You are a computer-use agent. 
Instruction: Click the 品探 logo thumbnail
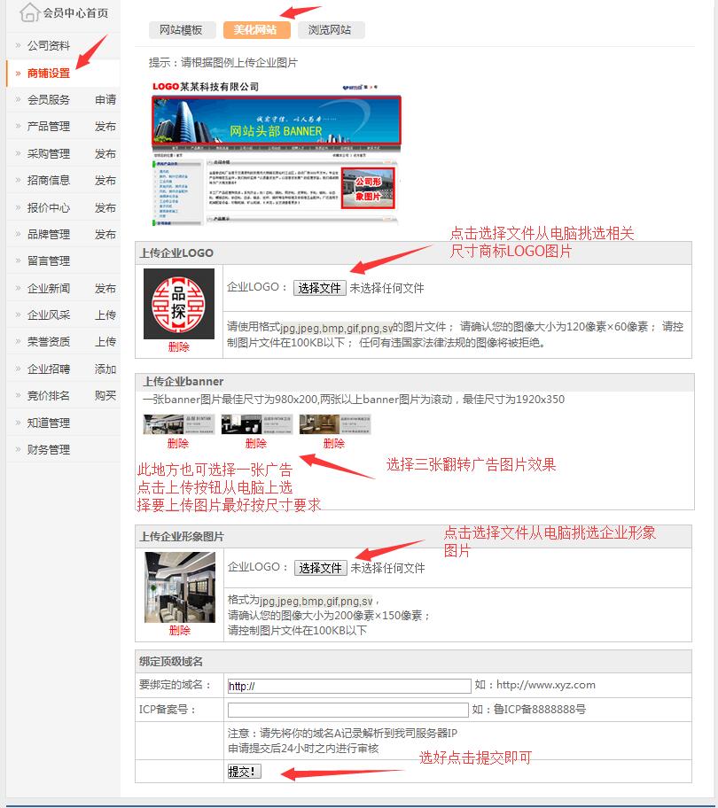(179, 304)
